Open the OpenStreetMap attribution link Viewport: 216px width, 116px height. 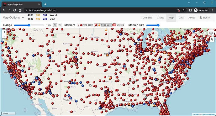point(208,114)
